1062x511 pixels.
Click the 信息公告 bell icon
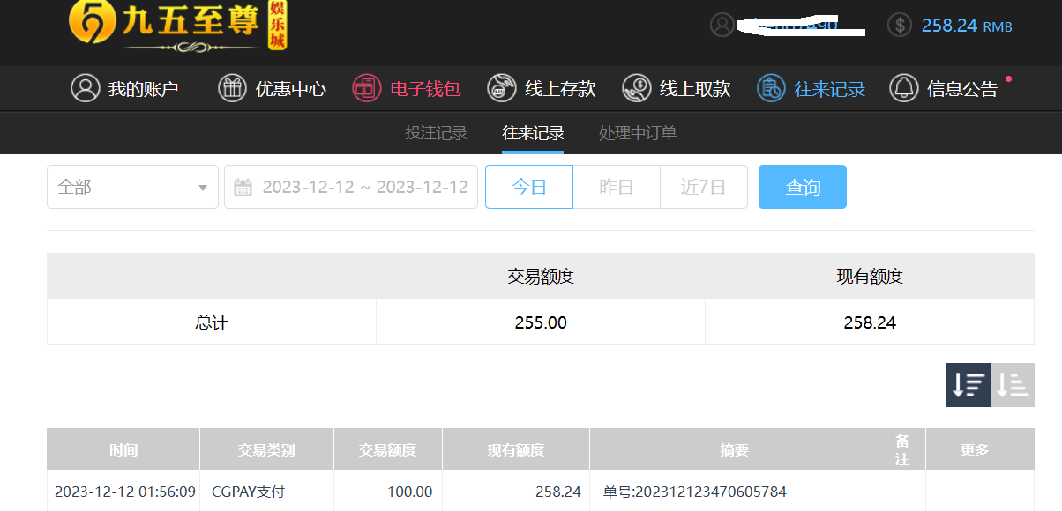[x=904, y=88]
